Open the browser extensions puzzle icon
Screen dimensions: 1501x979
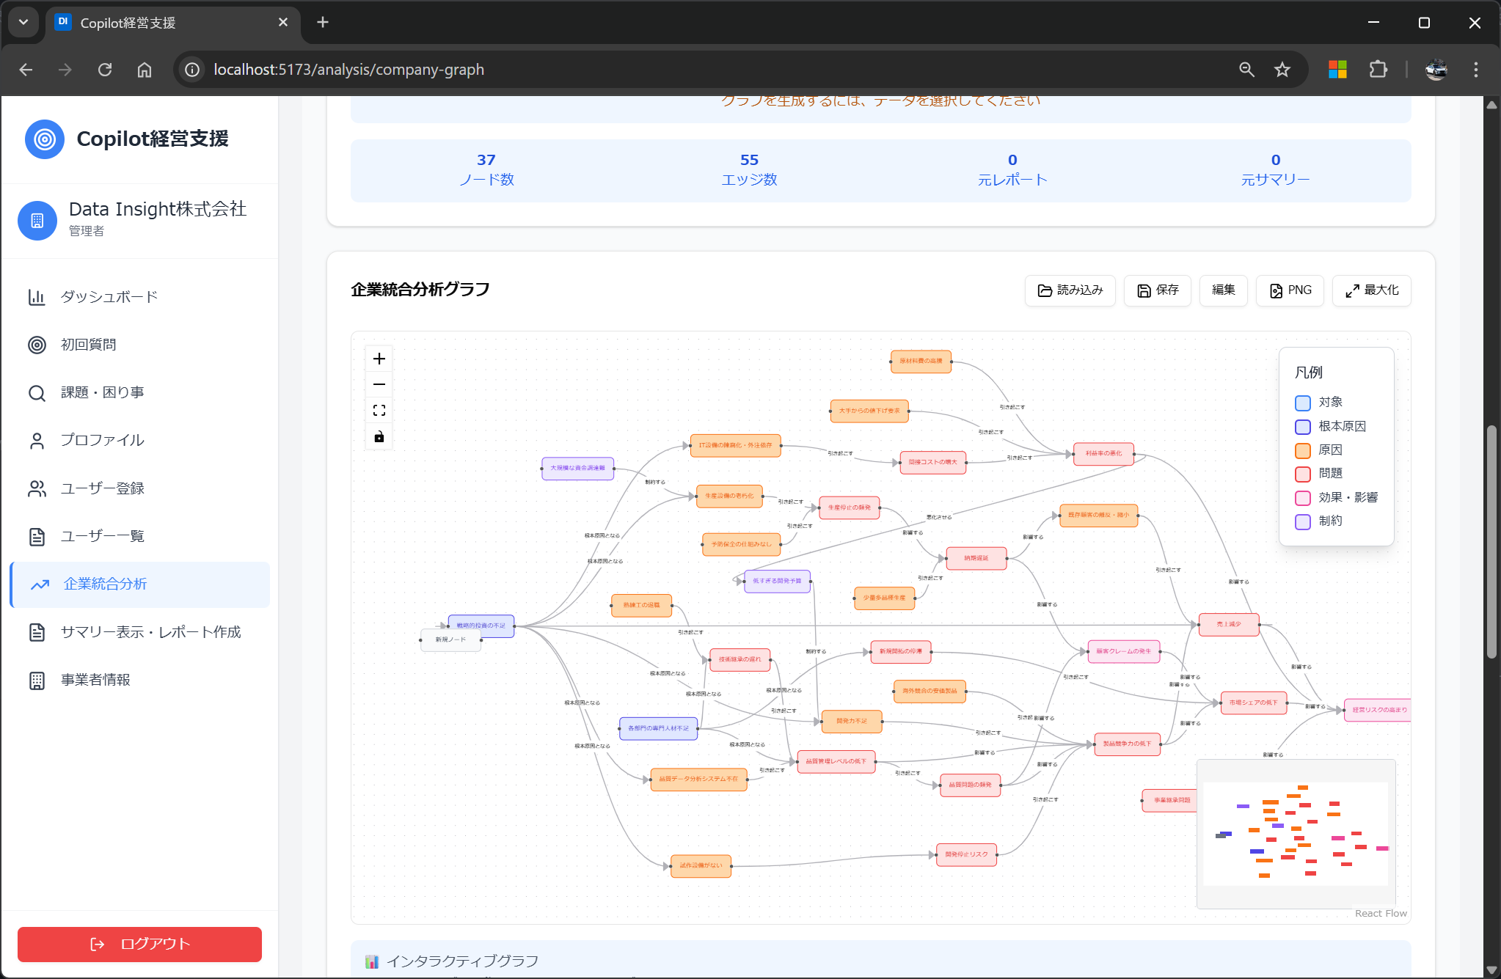(x=1378, y=70)
